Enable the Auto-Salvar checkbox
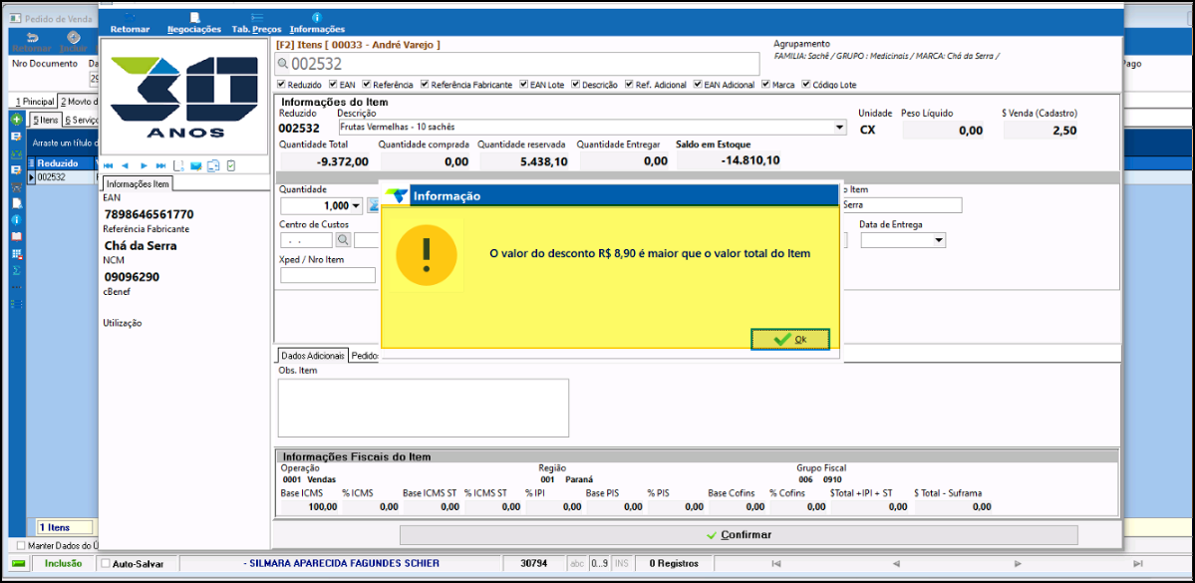This screenshot has height=583, width=1195. [106, 564]
